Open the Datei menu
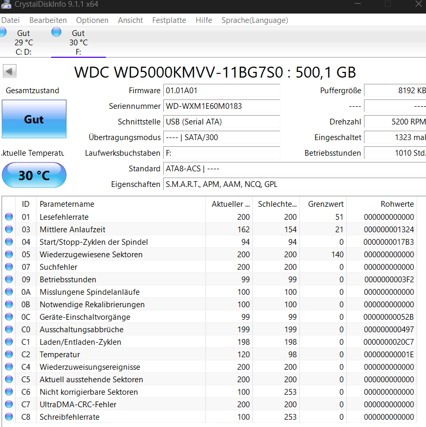The width and height of the screenshot is (426, 427). [10, 20]
